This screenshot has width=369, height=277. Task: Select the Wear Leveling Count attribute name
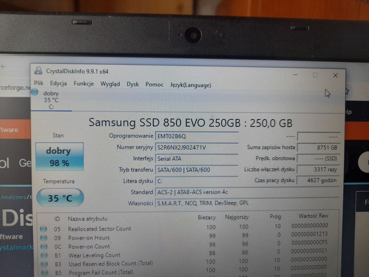[95, 255]
